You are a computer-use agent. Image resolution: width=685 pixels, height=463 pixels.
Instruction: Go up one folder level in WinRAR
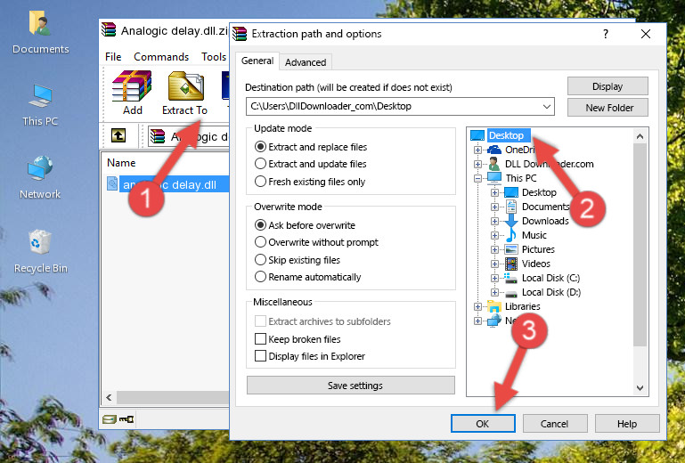[118, 136]
